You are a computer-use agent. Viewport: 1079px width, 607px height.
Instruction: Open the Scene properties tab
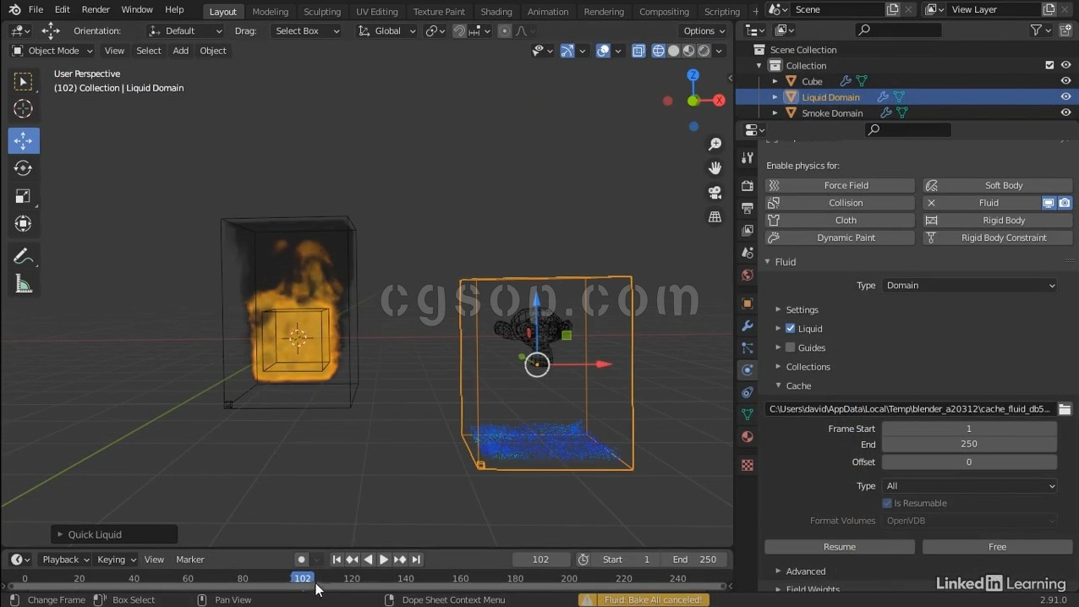pos(748,253)
